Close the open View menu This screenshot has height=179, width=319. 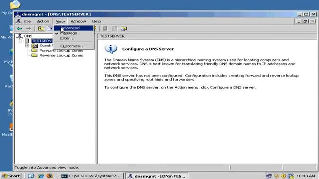pos(60,21)
